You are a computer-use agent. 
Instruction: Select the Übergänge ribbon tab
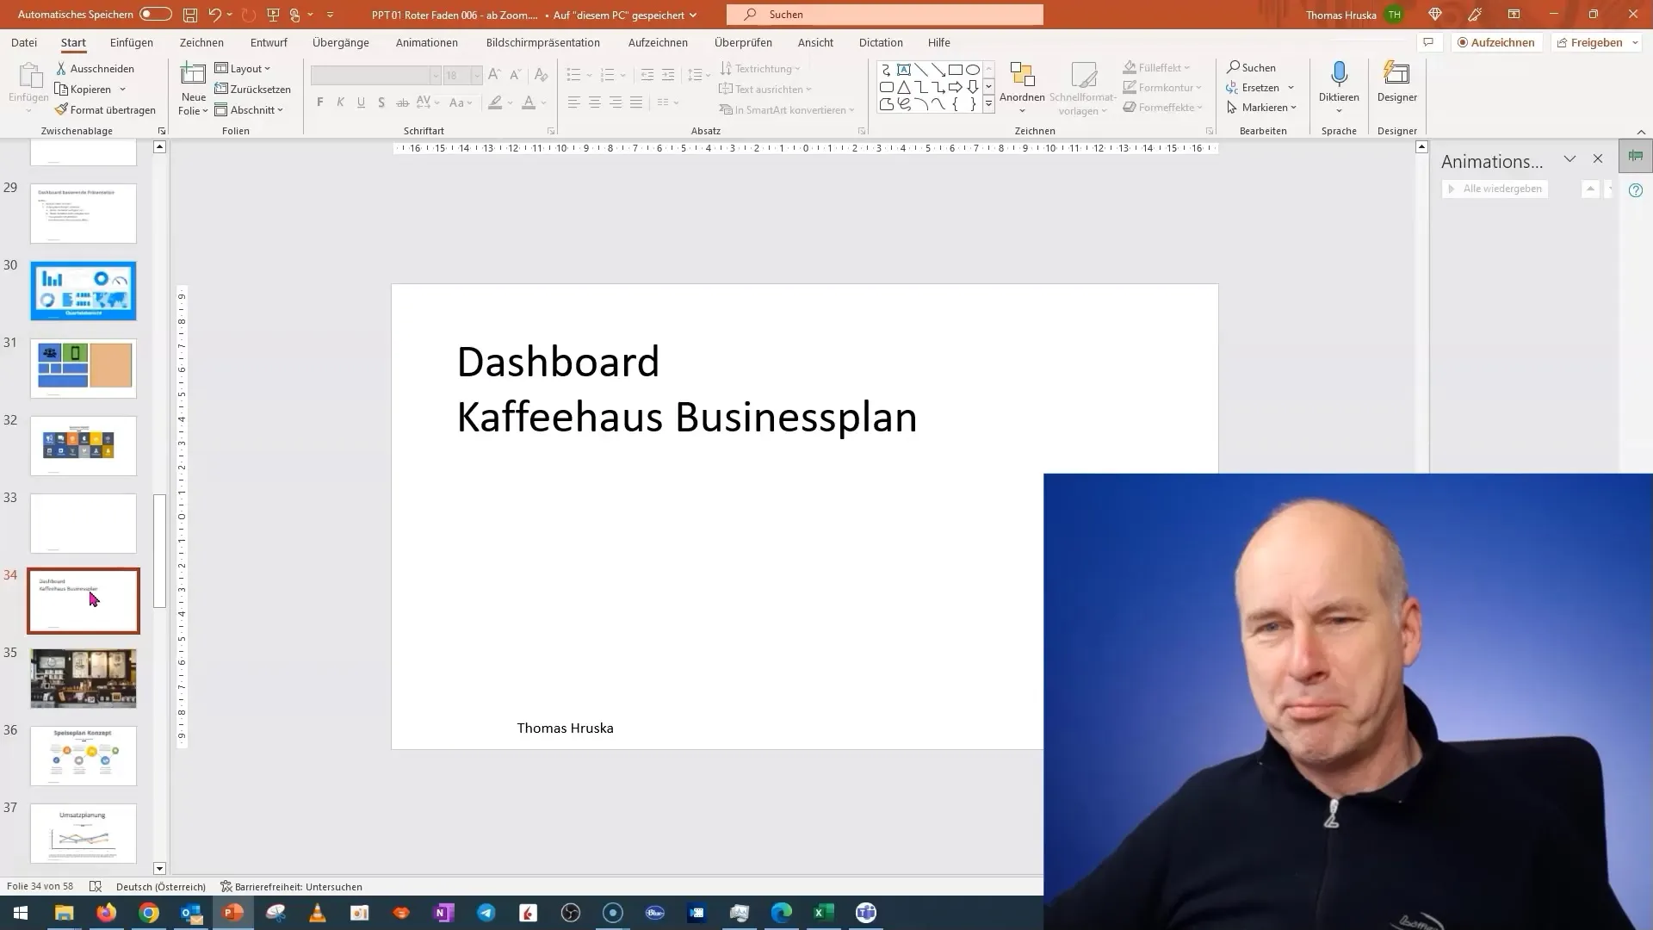click(339, 42)
